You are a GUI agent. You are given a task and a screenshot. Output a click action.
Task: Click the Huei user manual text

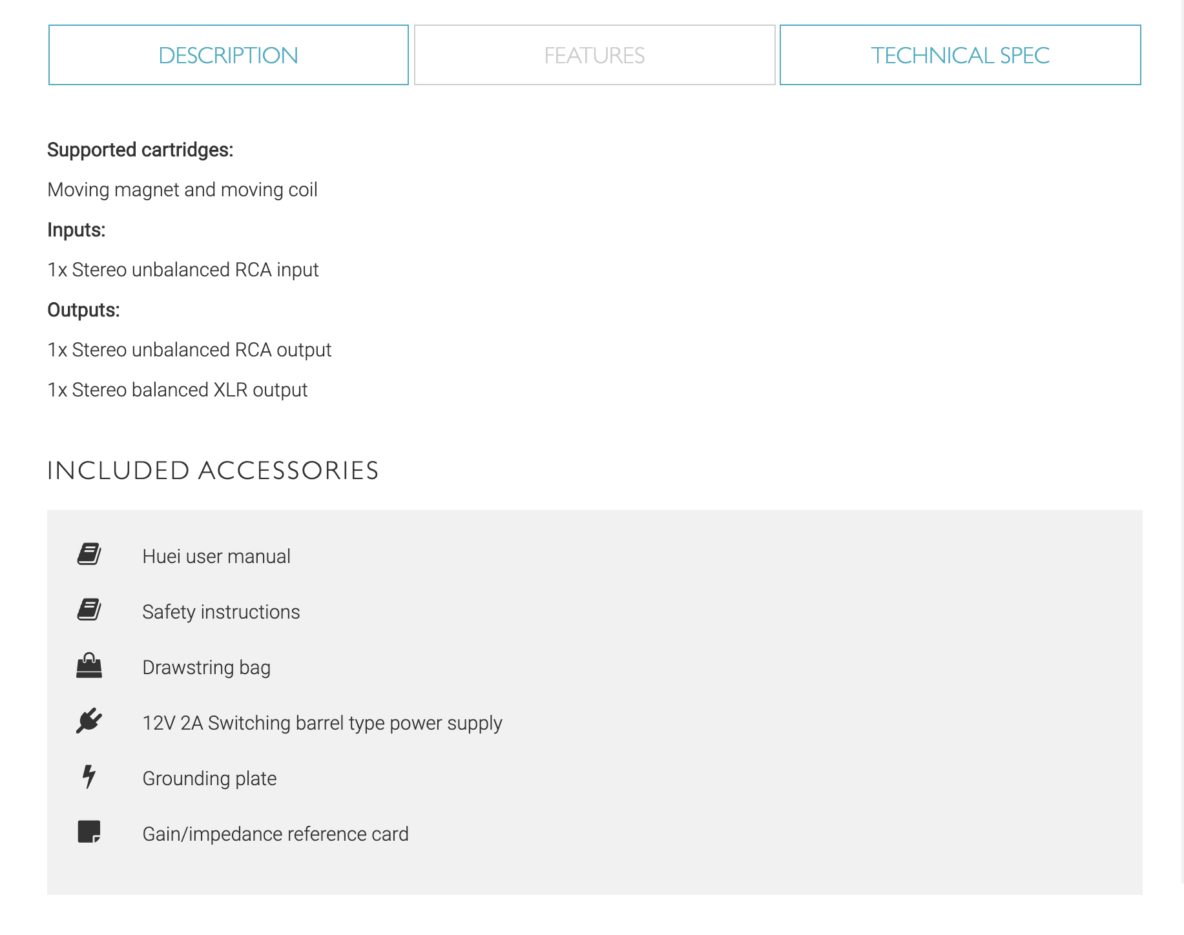216,557
